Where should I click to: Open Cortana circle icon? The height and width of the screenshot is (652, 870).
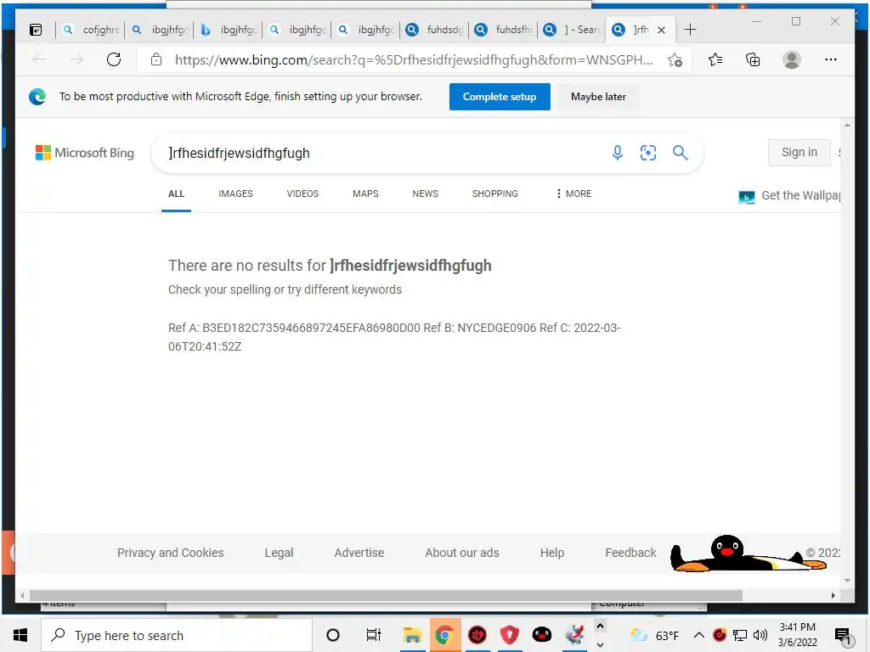332,635
